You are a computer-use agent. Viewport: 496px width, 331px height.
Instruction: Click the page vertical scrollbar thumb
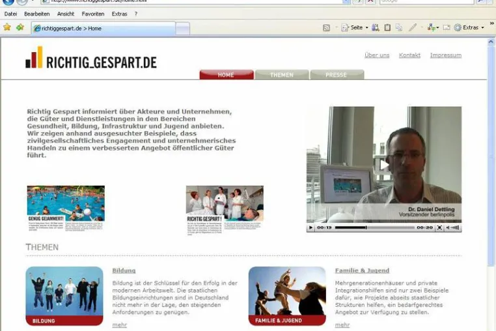[491, 156]
